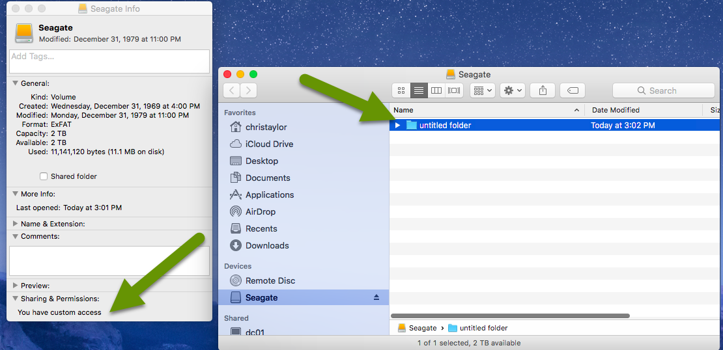723x350 pixels.
Task: Collapse the General section in Info window
Action: click(x=15, y=83)
